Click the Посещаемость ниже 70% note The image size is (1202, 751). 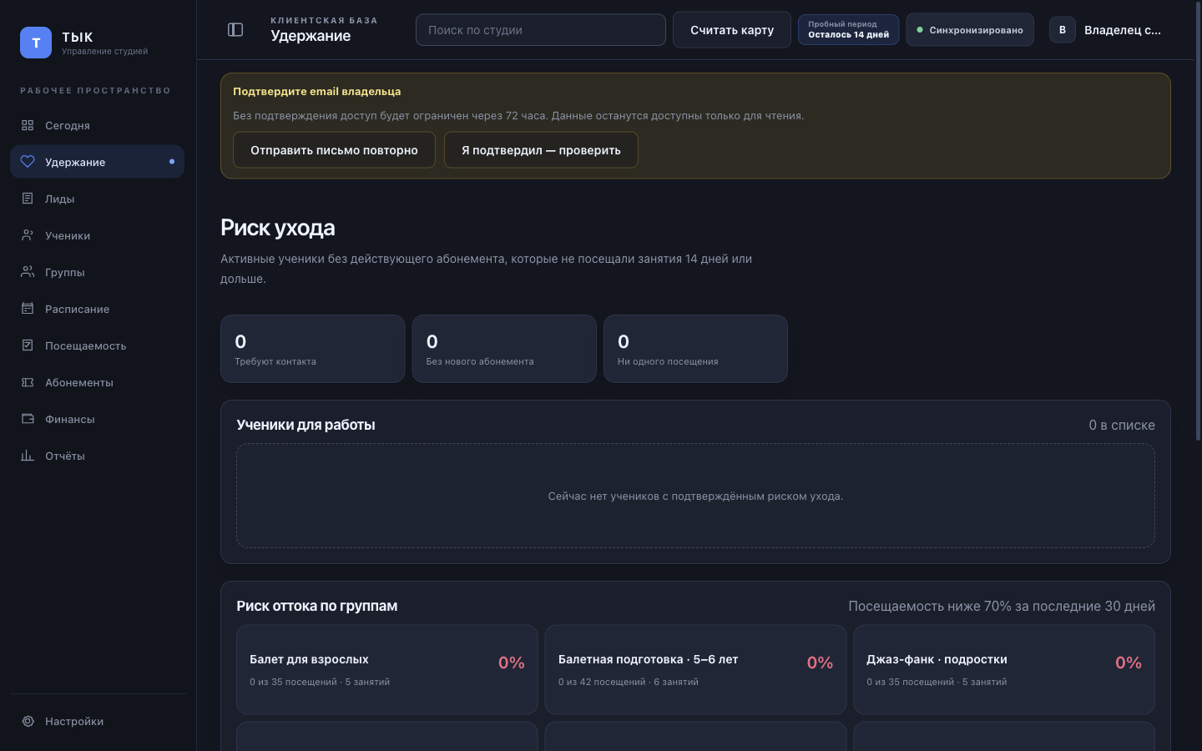pyautogui.click(x=1002, y=606)
